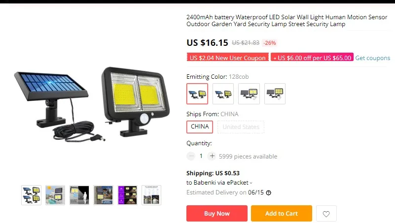Click the US $2.04 New User Coupon tag

click(x=228, y=57)
